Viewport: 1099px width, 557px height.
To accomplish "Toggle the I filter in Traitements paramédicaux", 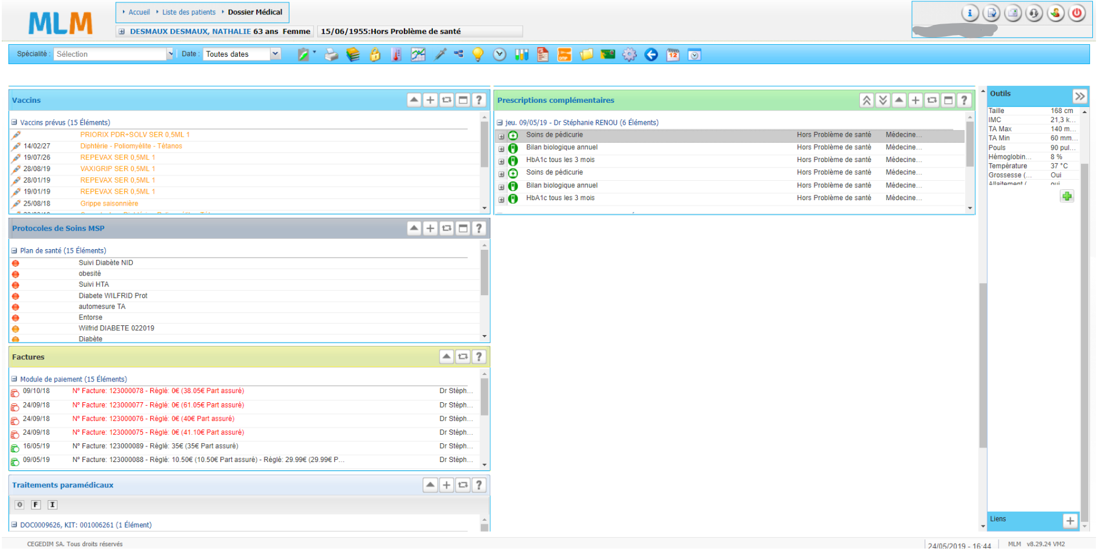I will [53, 505].
